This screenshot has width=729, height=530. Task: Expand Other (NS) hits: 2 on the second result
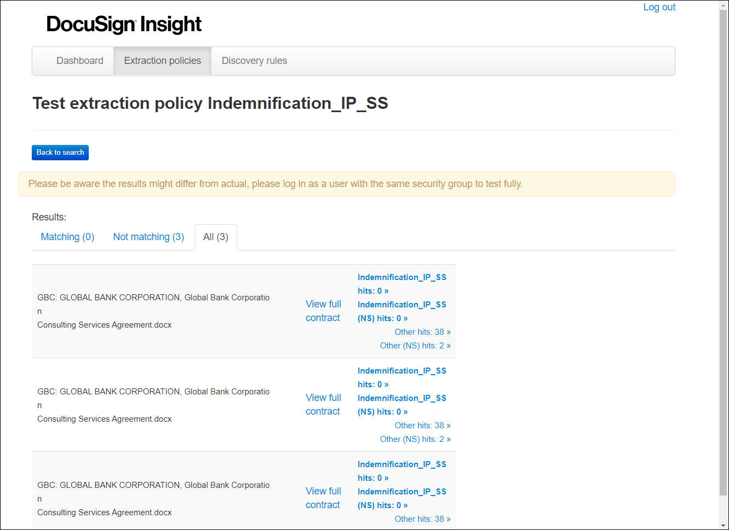415,439
